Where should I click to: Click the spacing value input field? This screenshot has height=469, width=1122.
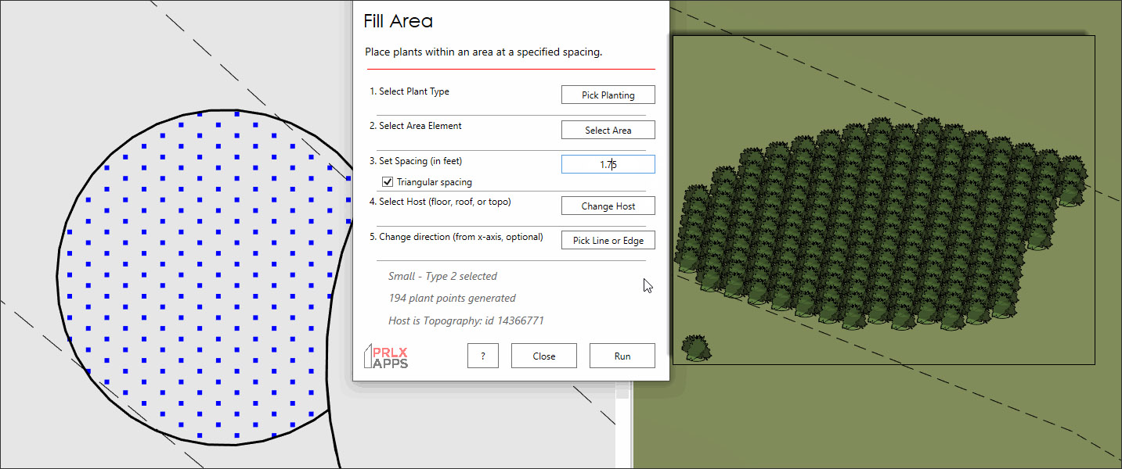[x=608, y=164]
